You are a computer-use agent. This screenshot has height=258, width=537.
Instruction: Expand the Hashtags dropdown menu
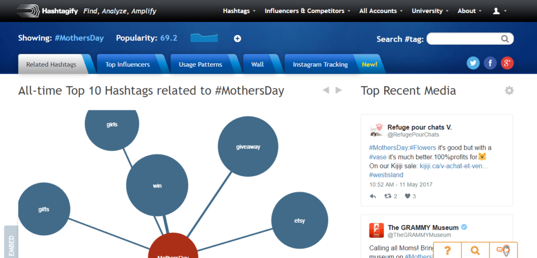click(x=239, y=11)
